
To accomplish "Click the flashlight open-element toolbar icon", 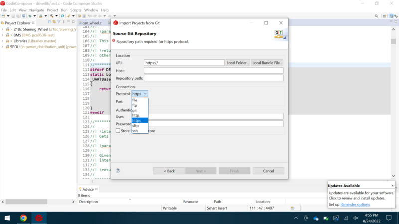I will (68, 16).
